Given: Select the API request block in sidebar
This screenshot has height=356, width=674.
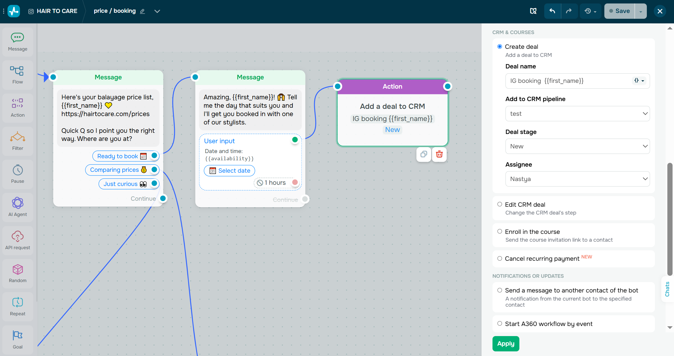Looking at the screenshot, I should (18, 241).
